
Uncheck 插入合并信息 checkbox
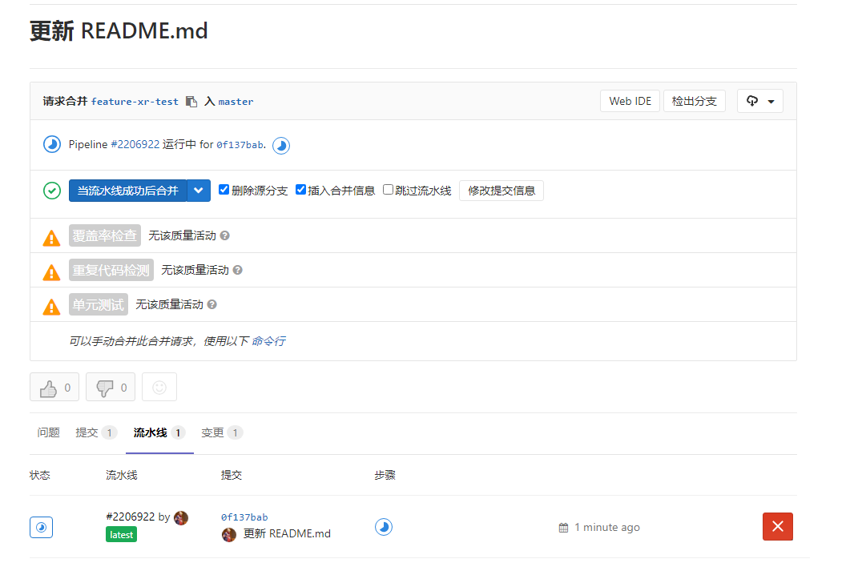pyautogui.click(x=300, y=189)
